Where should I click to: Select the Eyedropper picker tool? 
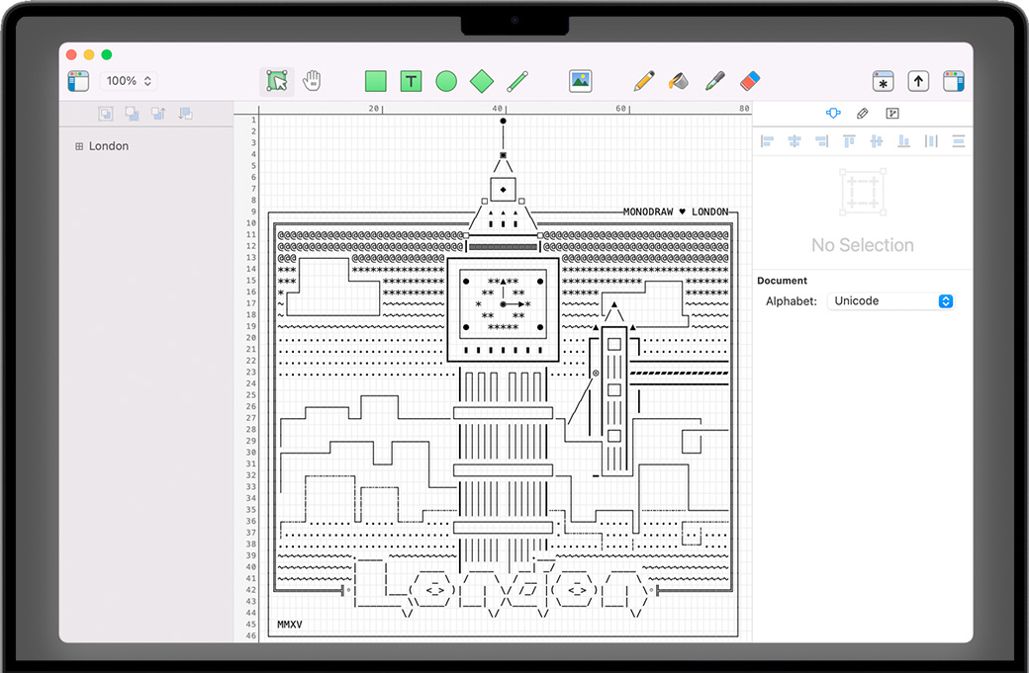(714, 81)
